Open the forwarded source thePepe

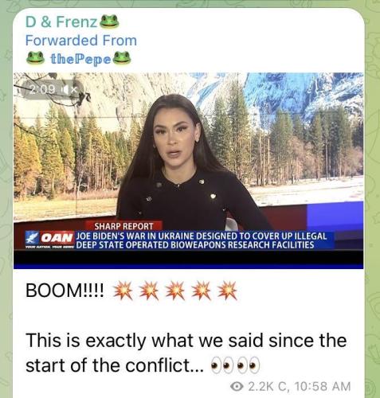pyautogui.click(x=80, y=59)
